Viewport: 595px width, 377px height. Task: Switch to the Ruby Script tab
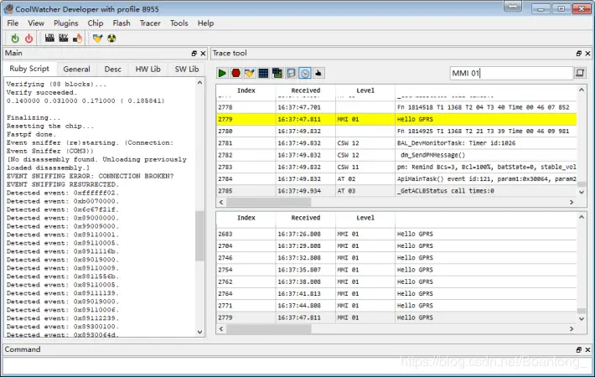tap(29, 69)
